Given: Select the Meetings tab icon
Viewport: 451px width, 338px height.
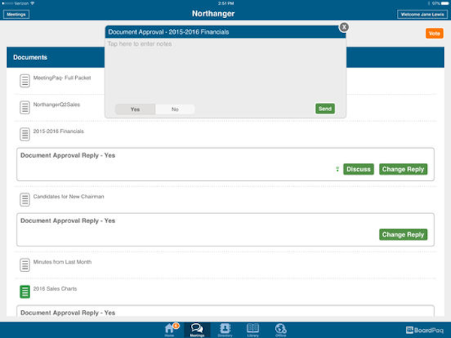Looking at the screenshot, I should coord(197,330).
